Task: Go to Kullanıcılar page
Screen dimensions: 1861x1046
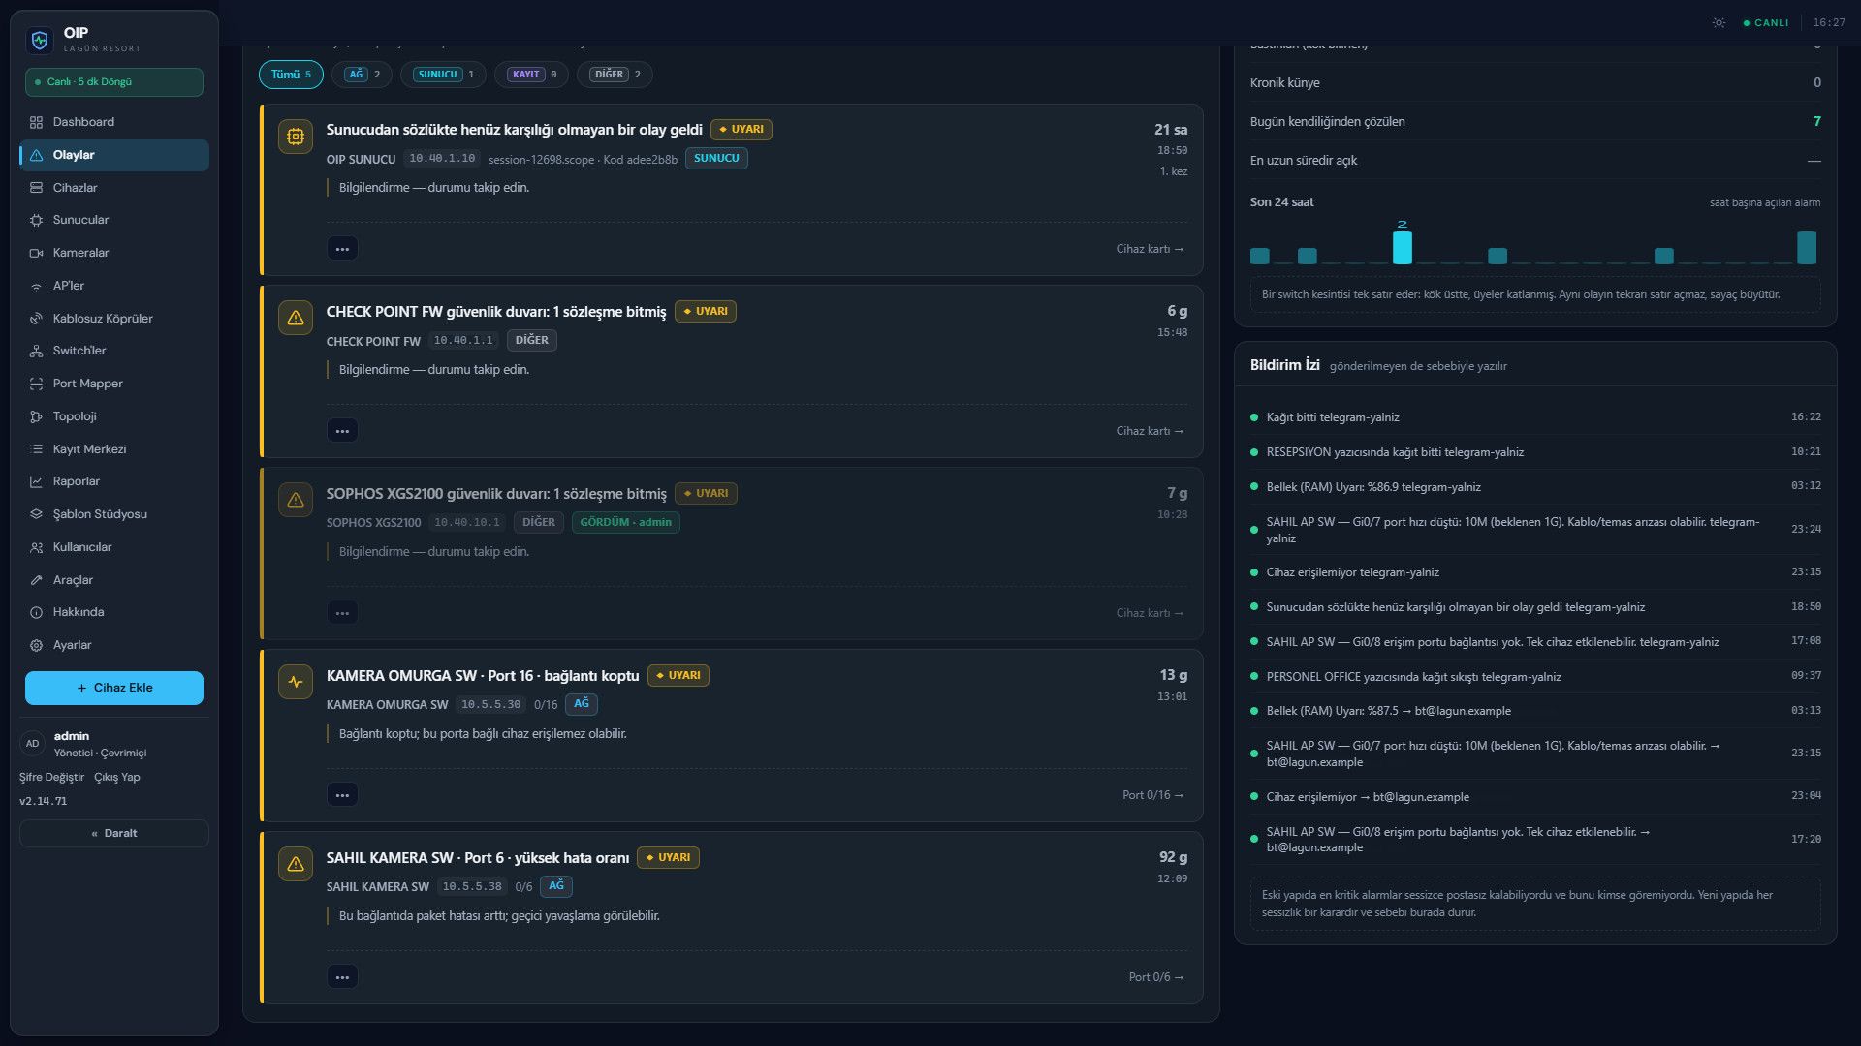Action: pyautogui.click(x=114, y=547)
